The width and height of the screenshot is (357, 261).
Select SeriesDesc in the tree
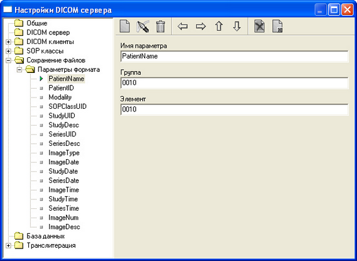click(x=64, y=143)
